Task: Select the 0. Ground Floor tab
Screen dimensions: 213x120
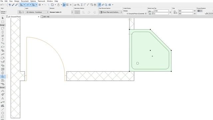Action: [15, 17]
